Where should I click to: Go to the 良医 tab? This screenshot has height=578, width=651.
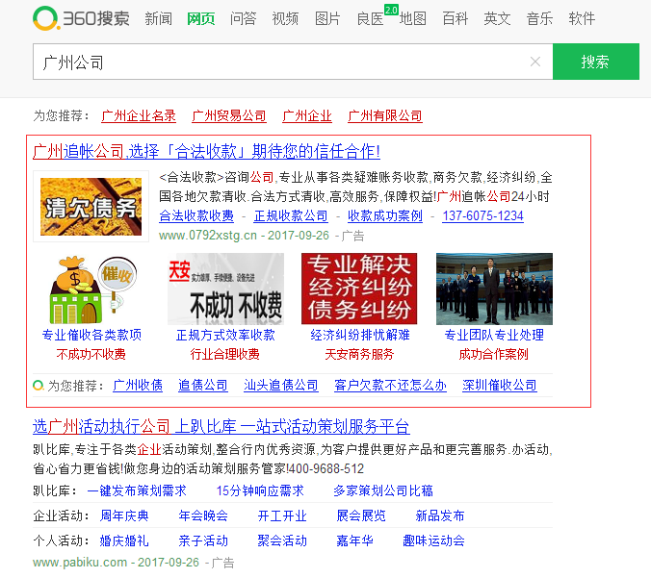370,19
